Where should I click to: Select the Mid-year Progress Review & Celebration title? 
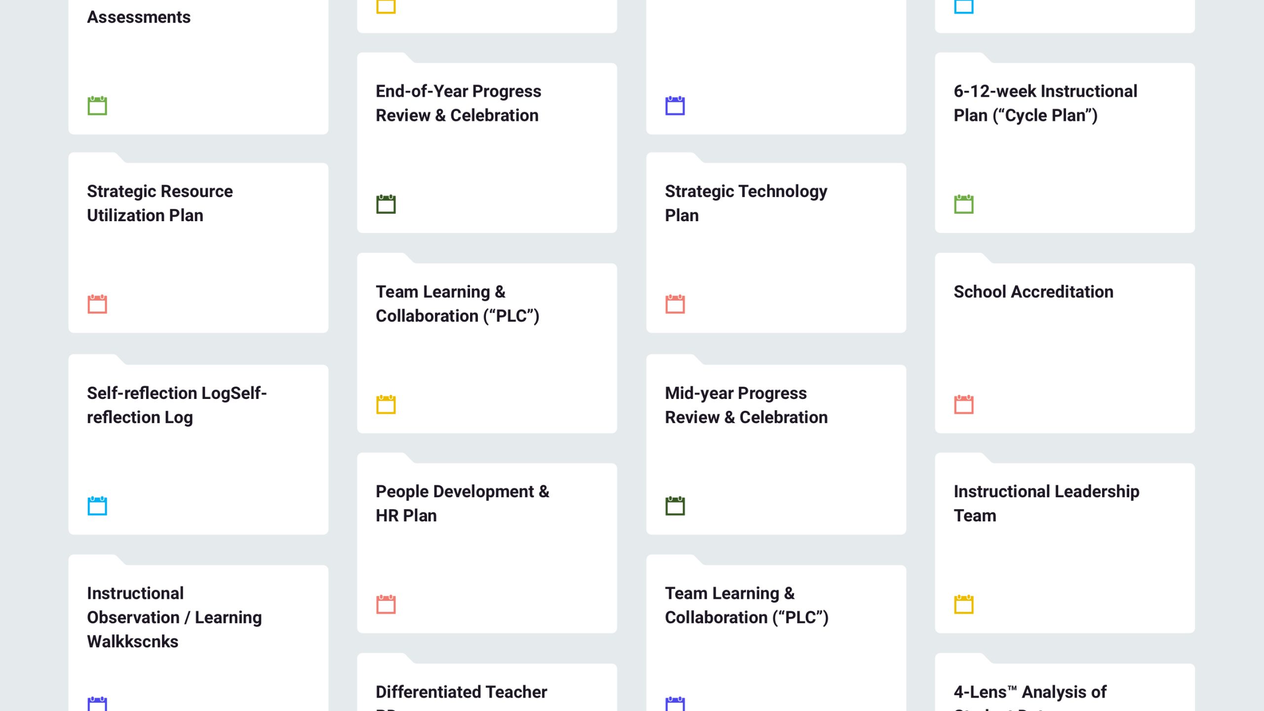(x=746, y=405)
